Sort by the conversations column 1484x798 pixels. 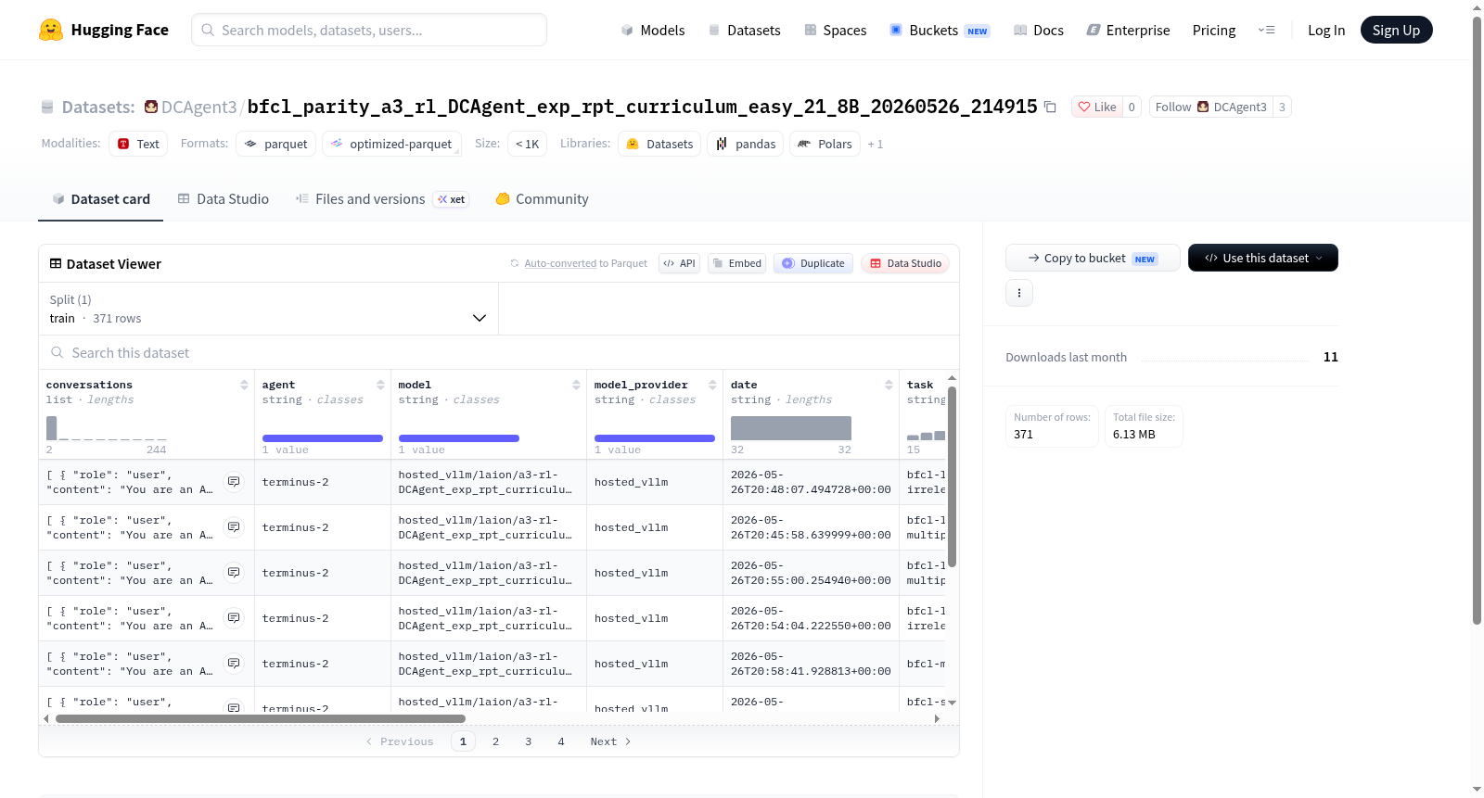pyautogui.click(x=244, y=385)
